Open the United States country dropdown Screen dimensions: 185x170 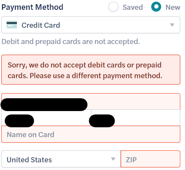click(x=61, y=159)
